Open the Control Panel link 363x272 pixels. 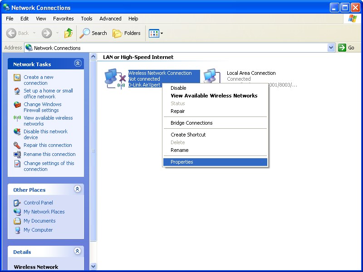pos(38,203)
